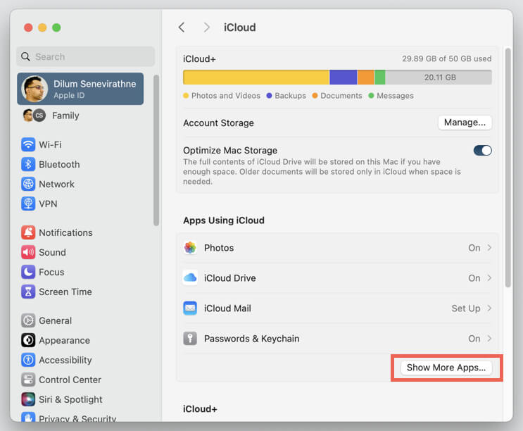
Task: Open Passwords & Keychain row
Action: point(337,339)
